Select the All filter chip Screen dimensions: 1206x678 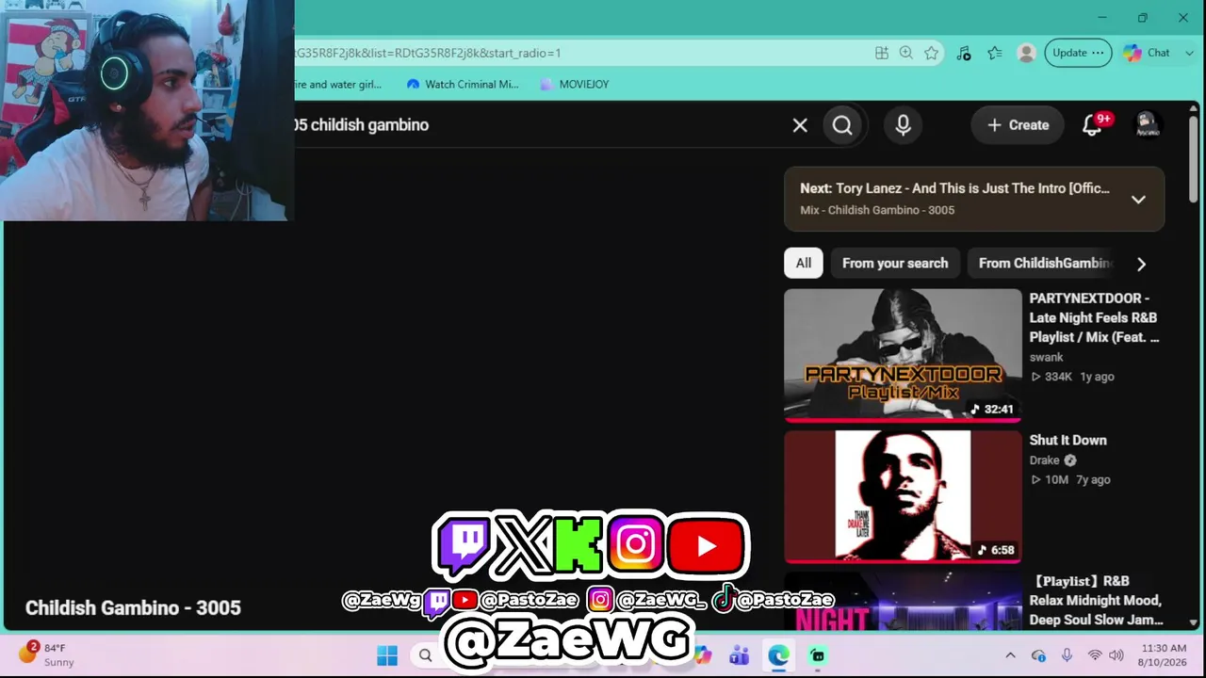(804, 264)
